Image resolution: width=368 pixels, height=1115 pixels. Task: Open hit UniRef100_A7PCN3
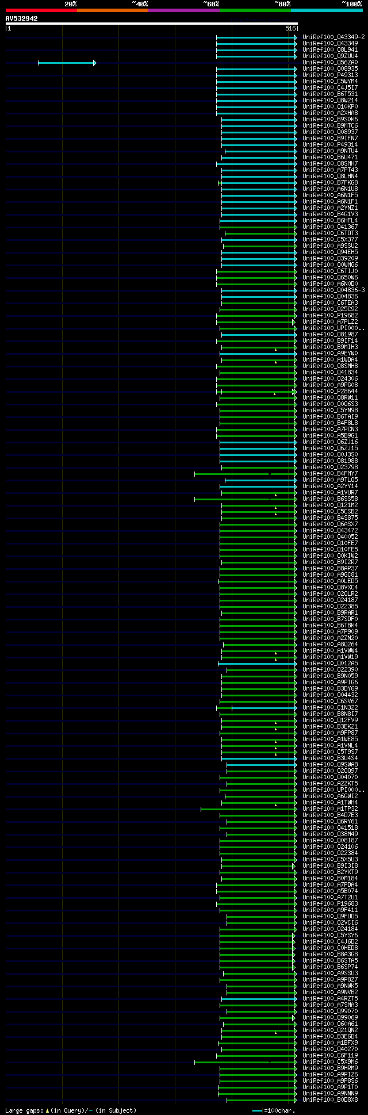[x=330, y=430]
